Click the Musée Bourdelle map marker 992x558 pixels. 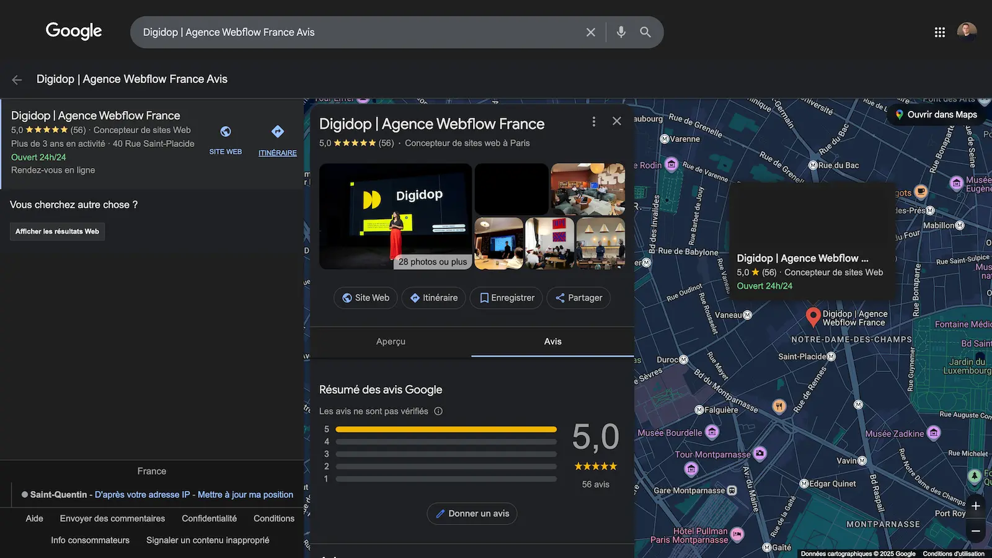[x=712, y=432]
